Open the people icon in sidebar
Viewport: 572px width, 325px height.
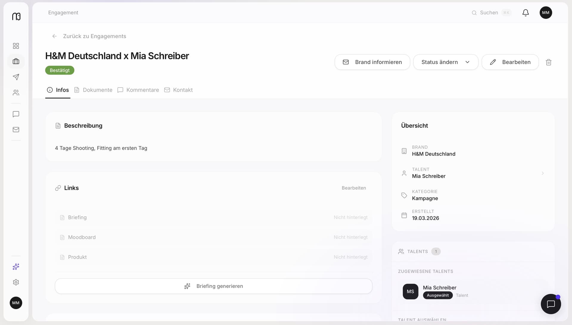[x=16, y=93]
